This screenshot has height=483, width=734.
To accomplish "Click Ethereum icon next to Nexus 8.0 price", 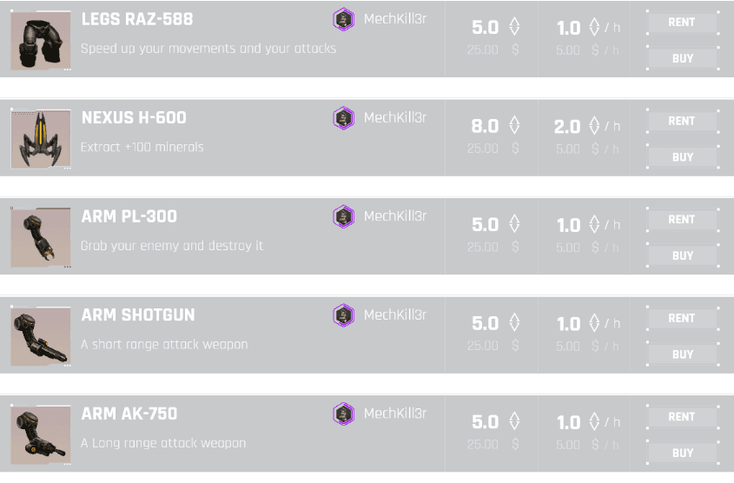I will pos(514,126).
